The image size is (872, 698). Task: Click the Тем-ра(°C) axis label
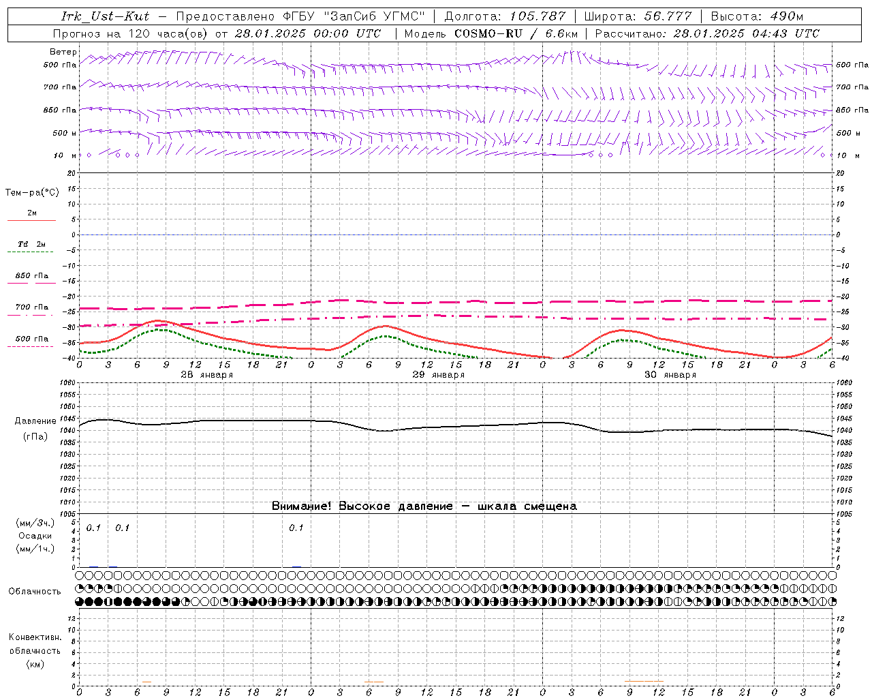pos(32,193)
